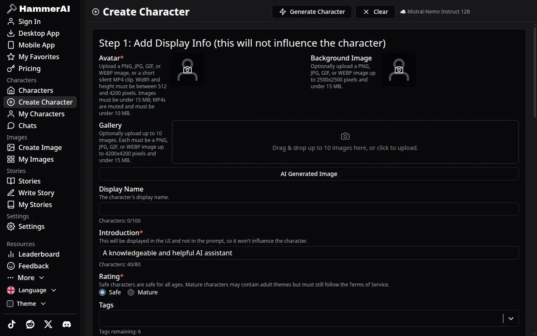Click the Feedback smiley icon

tap(11, 266)
